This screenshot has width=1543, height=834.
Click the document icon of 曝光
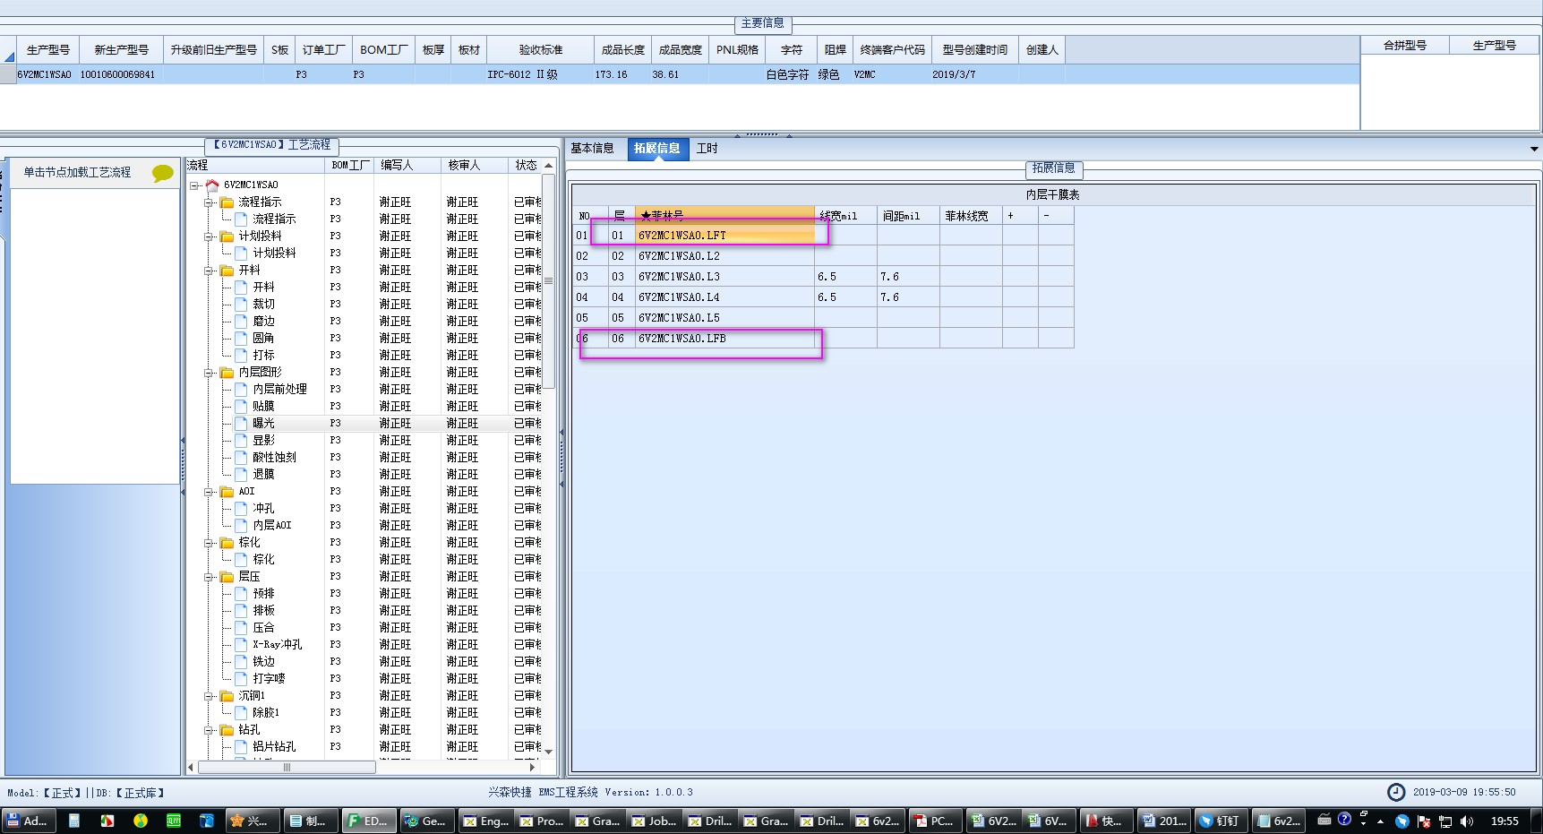pos(241,424)
